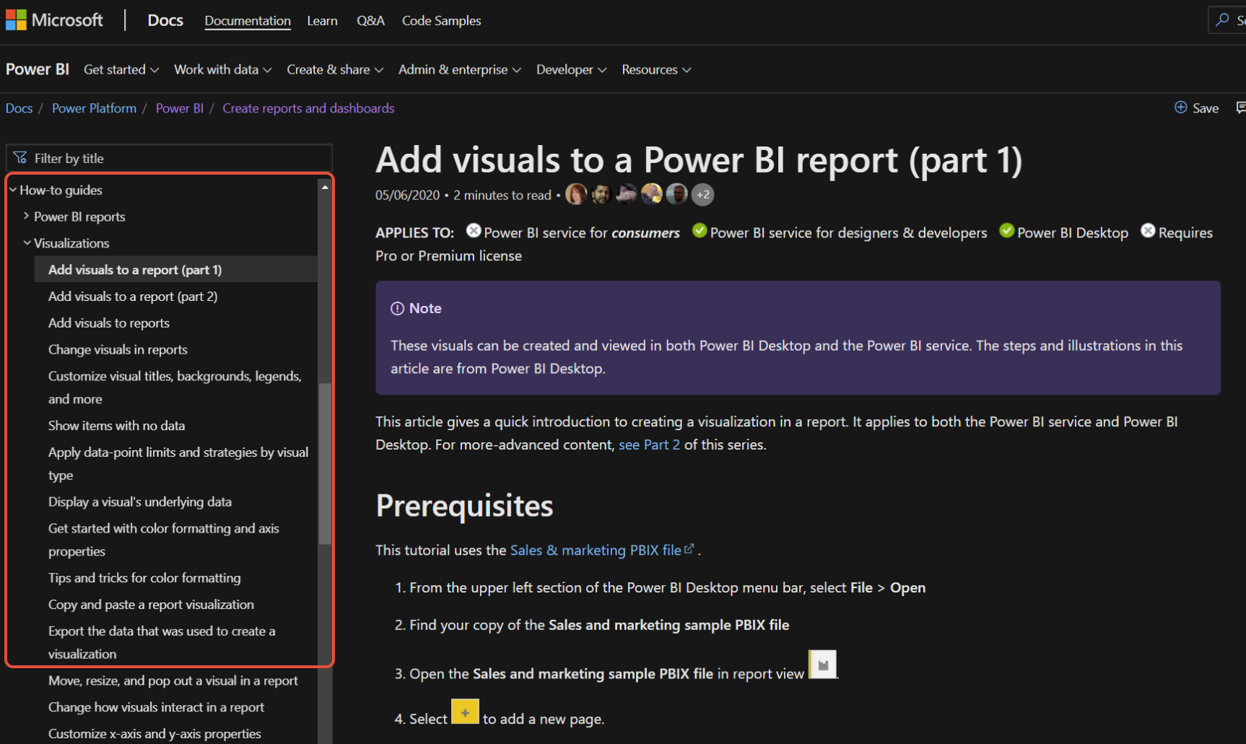Click the Save button
1246x744 pixels.
[1197, 108]
